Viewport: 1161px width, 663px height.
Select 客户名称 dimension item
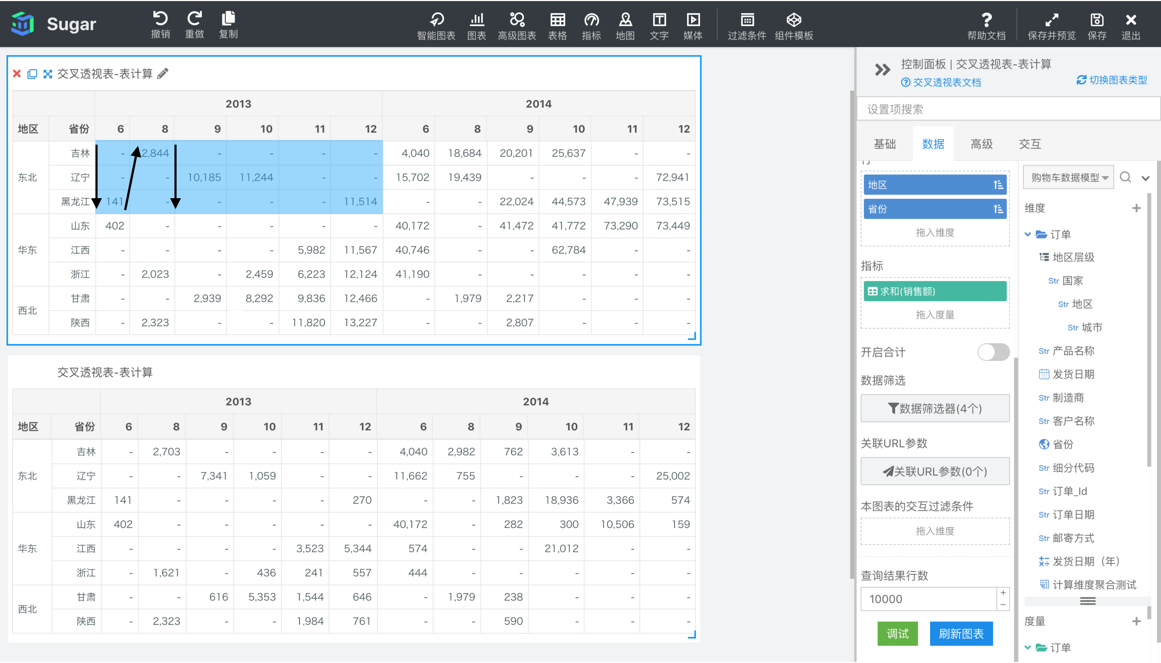[1066, 421]
